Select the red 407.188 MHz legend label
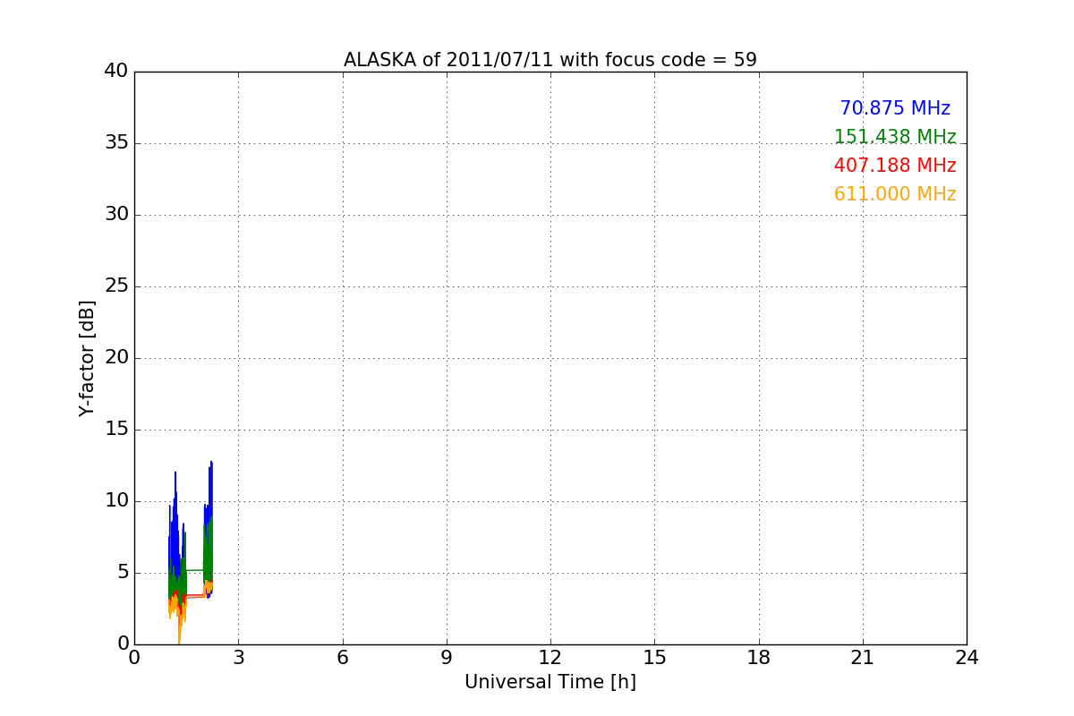Image resolution: width=1074 pixels, height=716 pixels. point(895,166)
